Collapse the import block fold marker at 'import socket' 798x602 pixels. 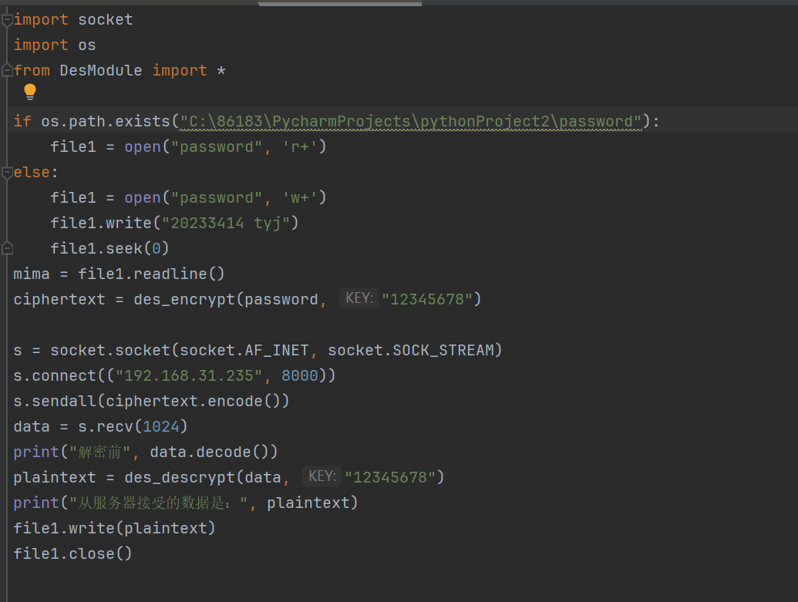(x=7, y=20)
